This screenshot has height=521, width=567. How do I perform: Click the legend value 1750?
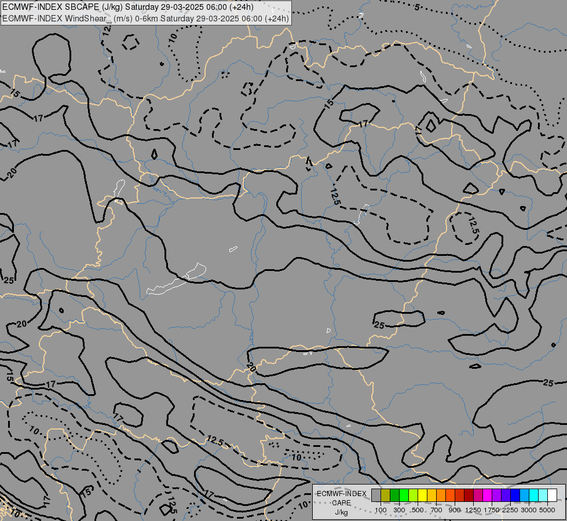(x=492, y=510)
